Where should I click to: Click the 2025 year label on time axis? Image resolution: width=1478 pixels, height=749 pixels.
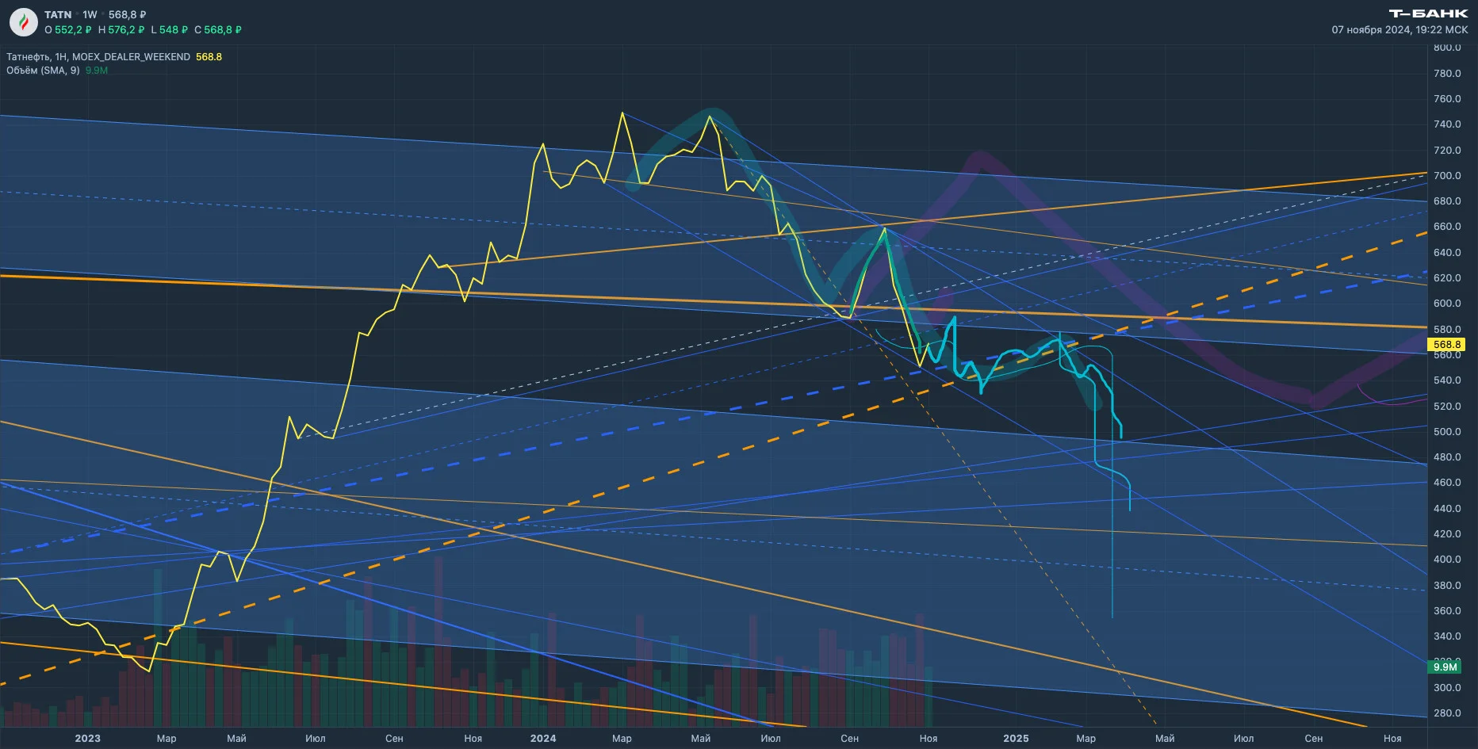click(x=1016, y=739)
